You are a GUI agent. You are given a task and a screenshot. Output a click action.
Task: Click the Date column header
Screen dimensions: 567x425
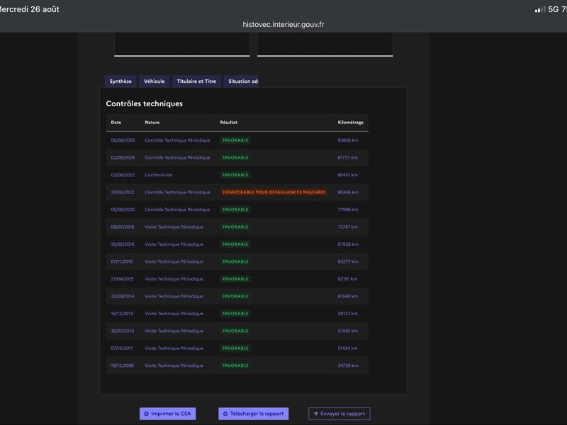click(x=116, y=122)
